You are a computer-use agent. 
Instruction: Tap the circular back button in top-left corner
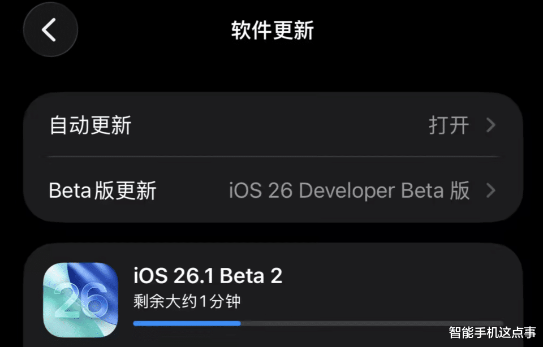(50, 31)
